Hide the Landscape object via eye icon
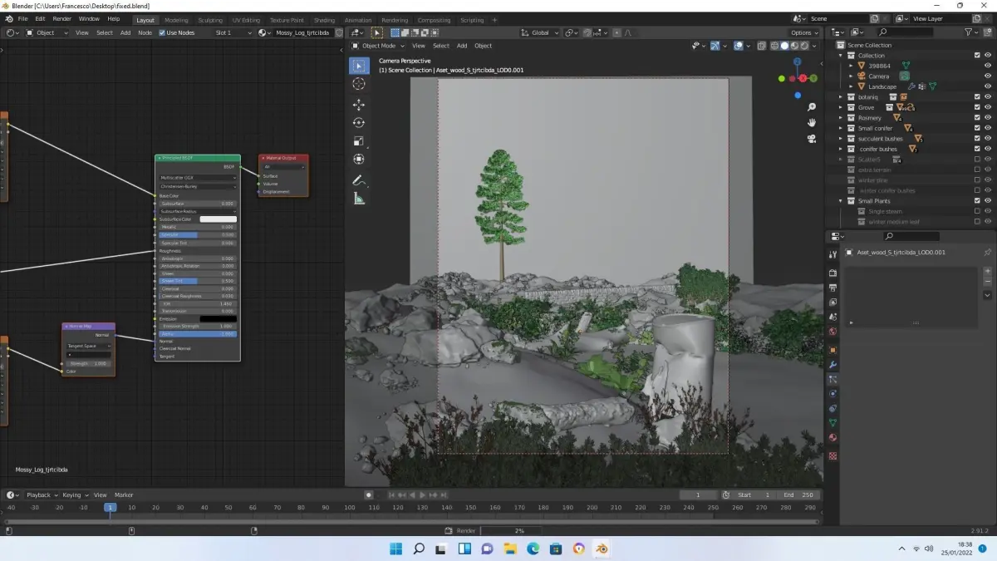This screenshot has height=561, width=997. 988,86
